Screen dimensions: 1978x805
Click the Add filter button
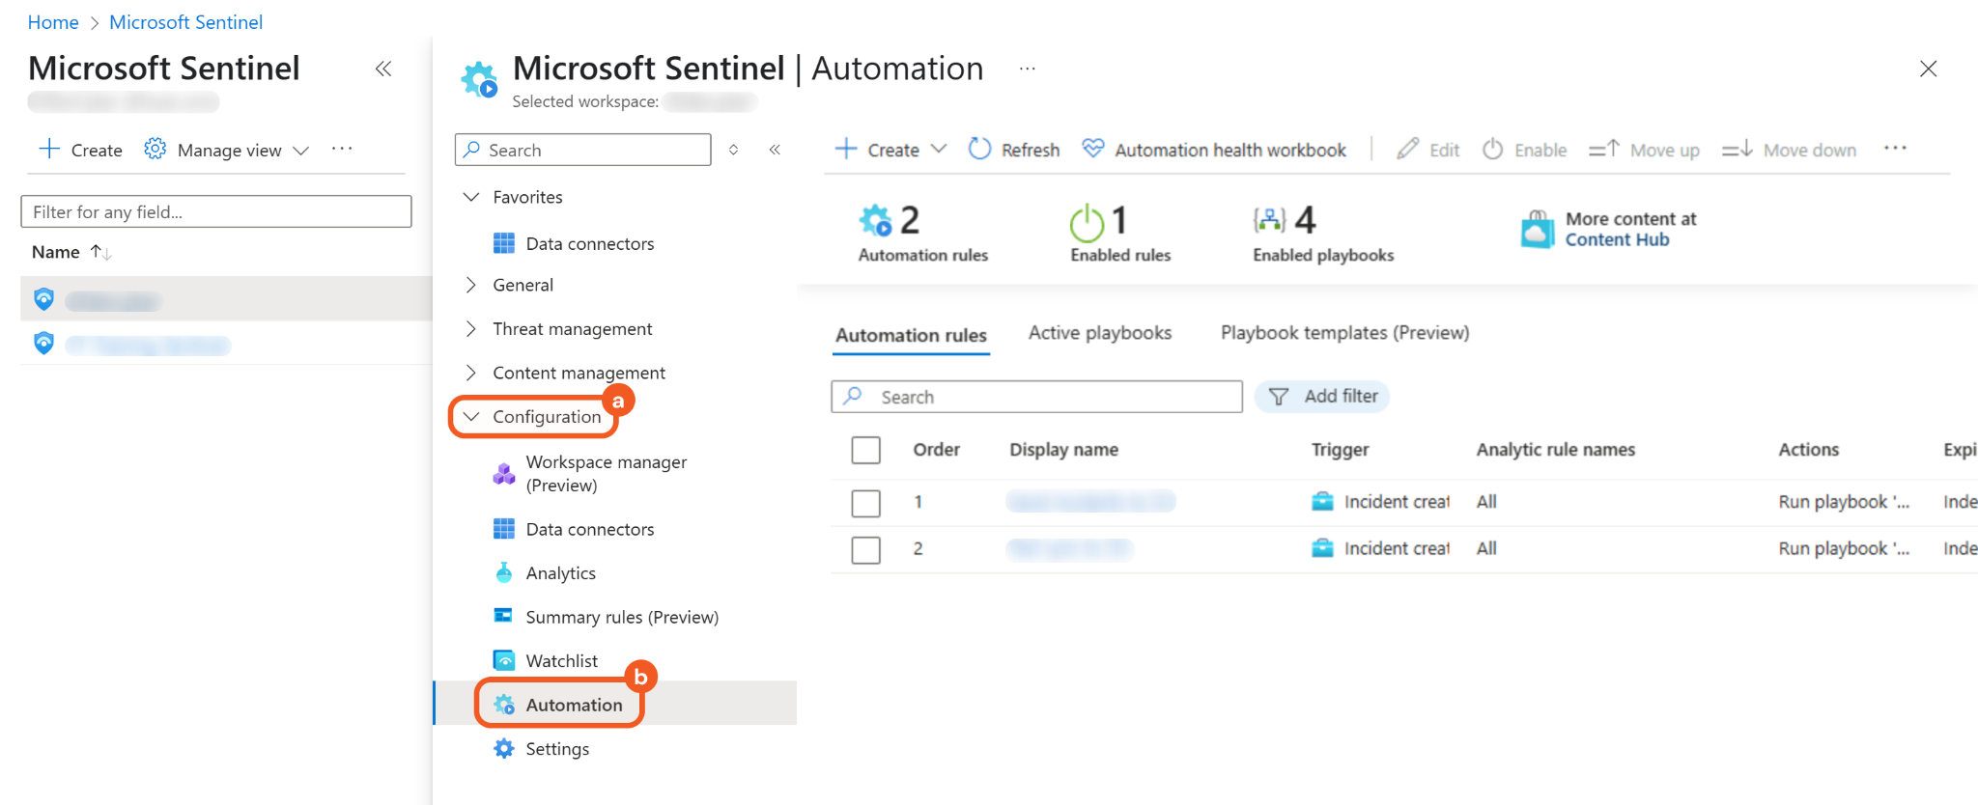click(1321, 397)
